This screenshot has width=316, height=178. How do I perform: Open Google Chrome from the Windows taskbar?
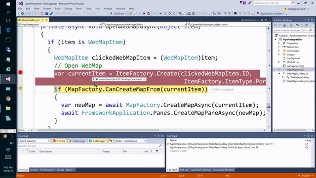pyautogui.click(x=8, y=99)
